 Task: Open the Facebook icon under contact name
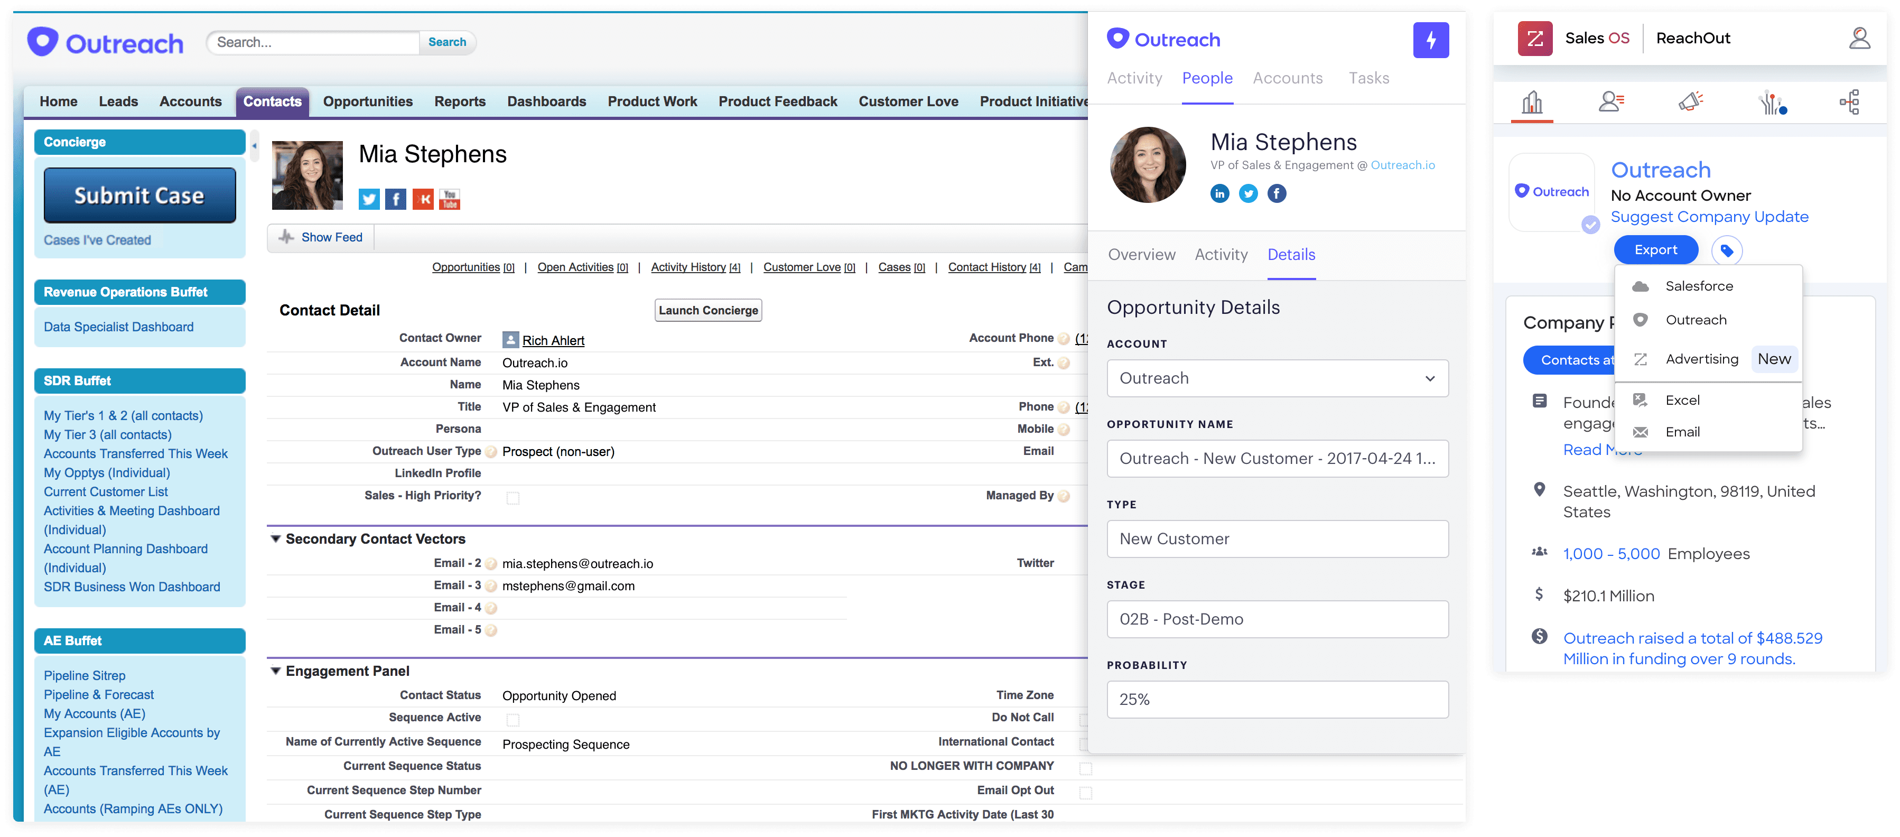395,199
